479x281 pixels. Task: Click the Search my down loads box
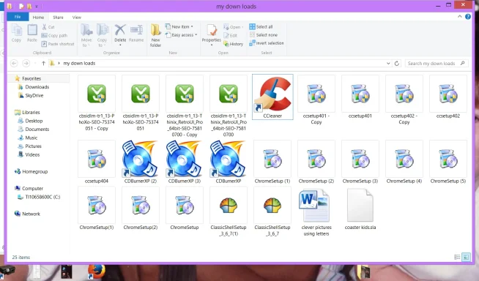pos(437,64)
